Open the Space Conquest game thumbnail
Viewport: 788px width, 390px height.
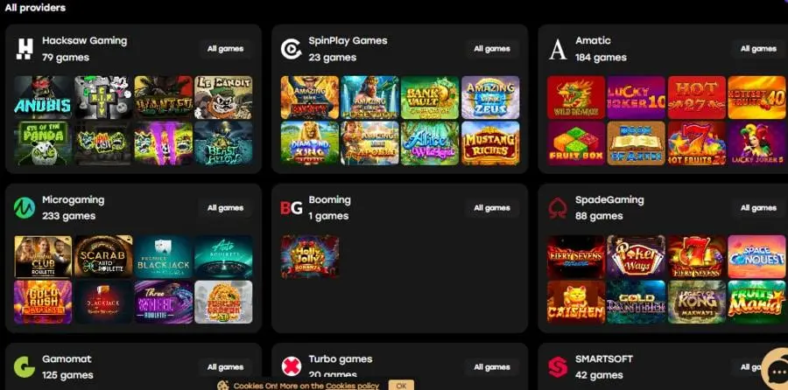(x=756, y=256)
